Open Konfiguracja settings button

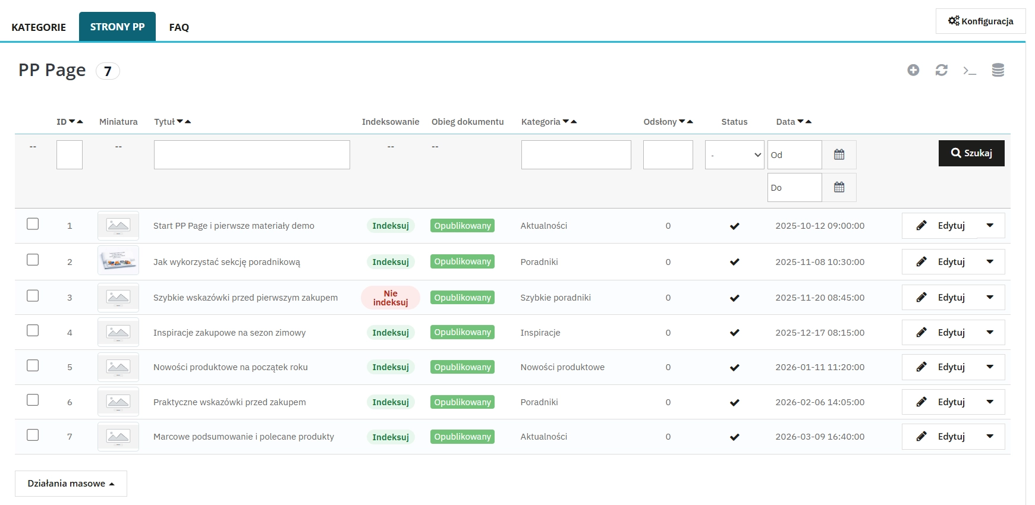pyautogui.click(x=980, y=21)
